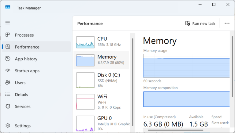Click the Startup apps gauge icon
Viewport: 235px width, 133px height.
8,70
